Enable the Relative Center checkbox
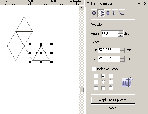Image resolution: width=148 pixels, height=114 pixels. 94,69
